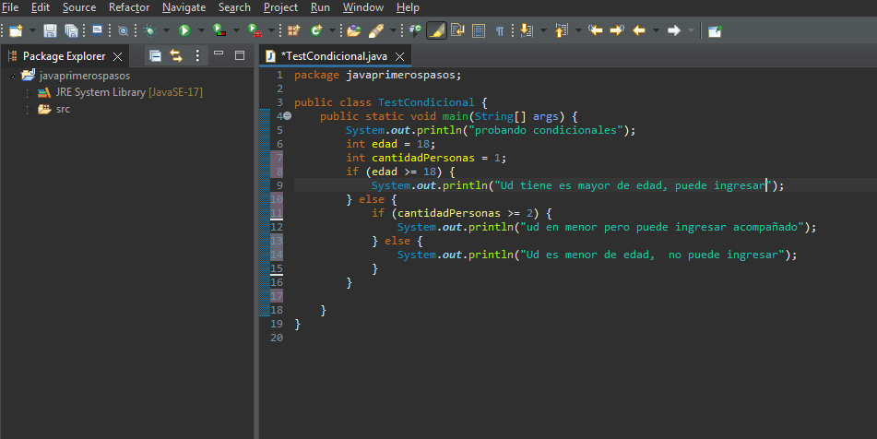Minimize the Package Explorer panel

(219, 53)
